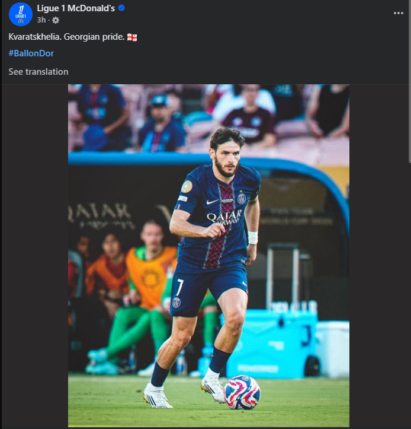This screenshot has height=429, width=411.
Task: Click See translation
Action: tap(38, 72)
